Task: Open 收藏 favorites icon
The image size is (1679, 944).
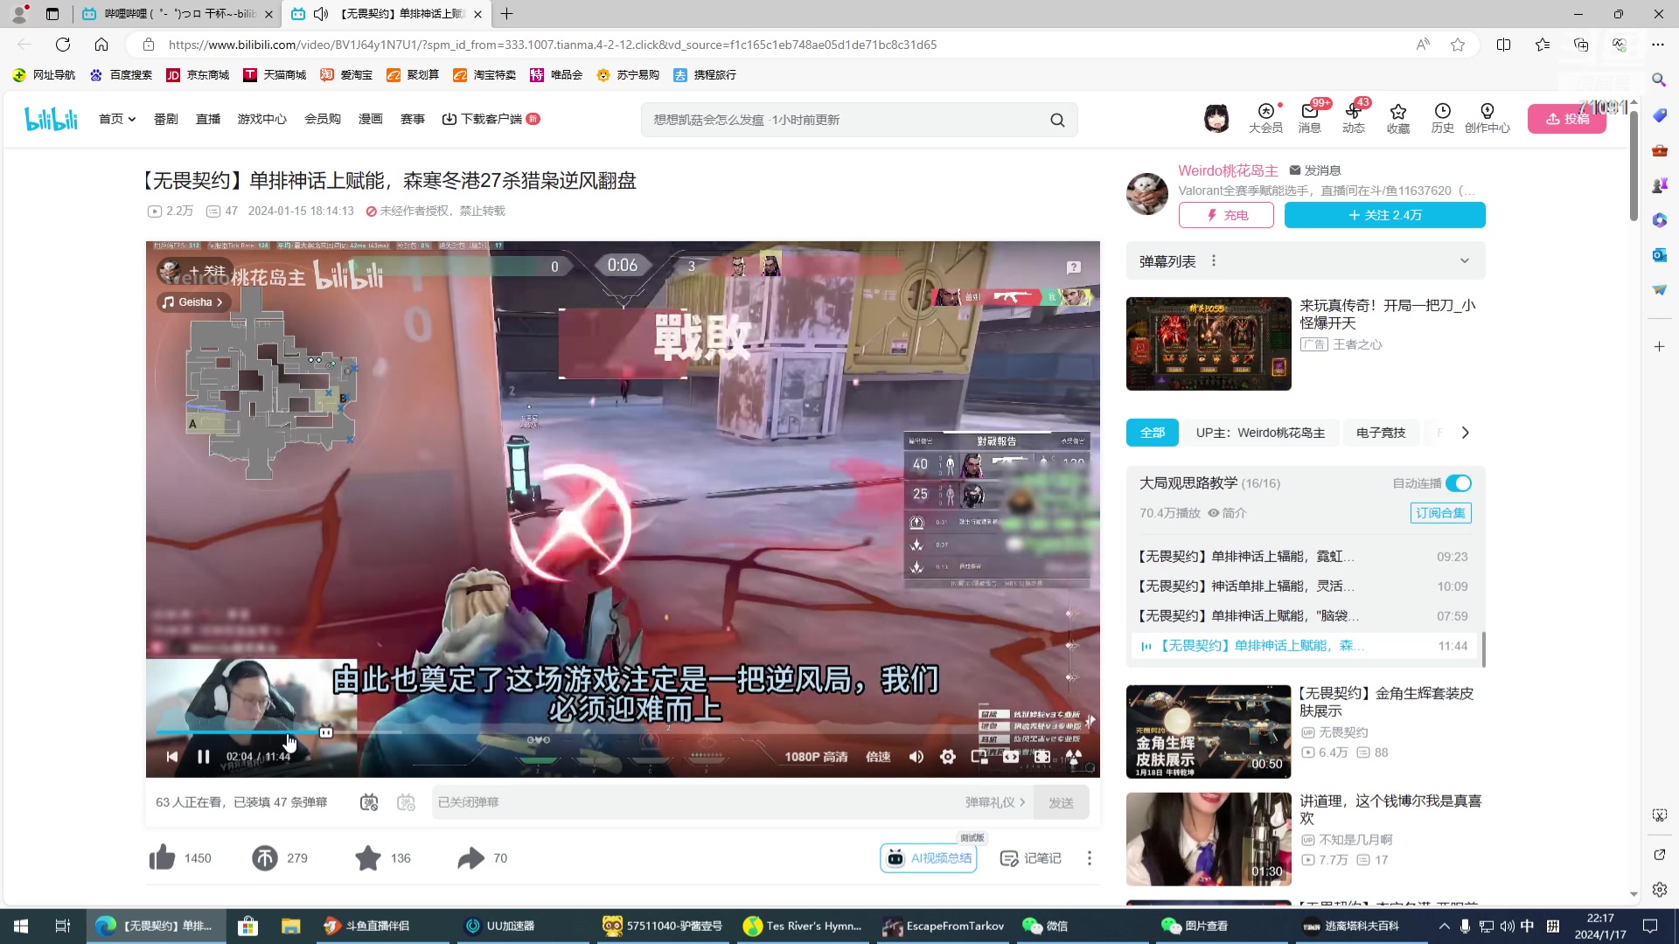Action: click(x=1398, y=118)
